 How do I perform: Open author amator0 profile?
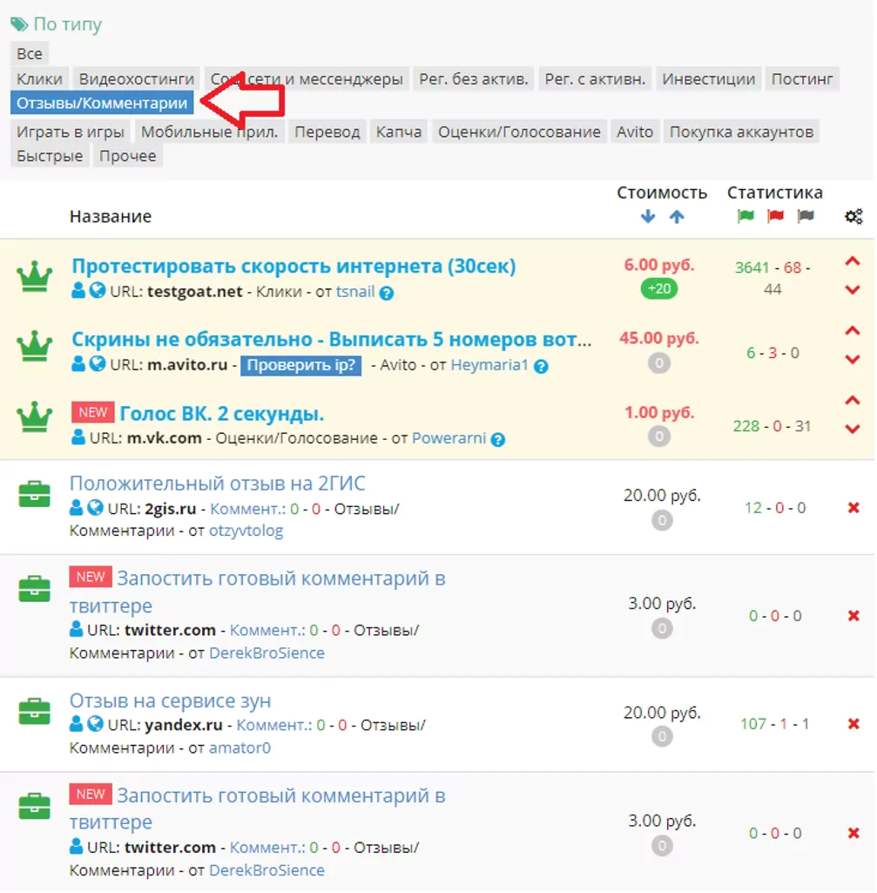[x=239, y=748]
